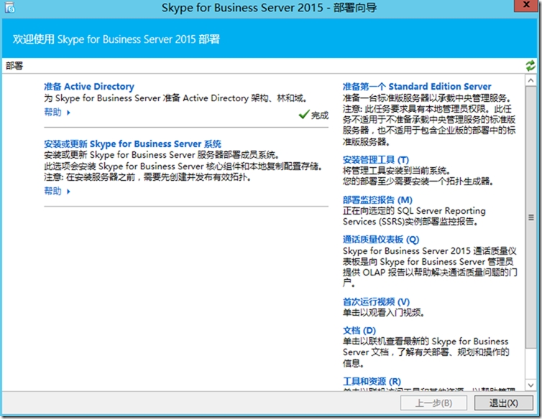Click the 退出(X) button
Image resolution: width=542 pixels, height=419 pixels.
(503, 402)
